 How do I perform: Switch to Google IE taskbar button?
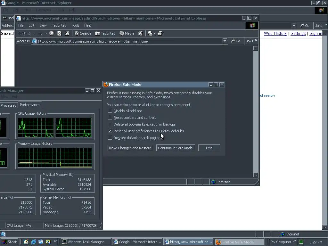(x=137, y=242)
